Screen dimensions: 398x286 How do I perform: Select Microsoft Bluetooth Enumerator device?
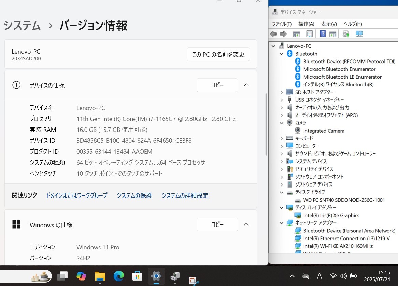[339, 69]
